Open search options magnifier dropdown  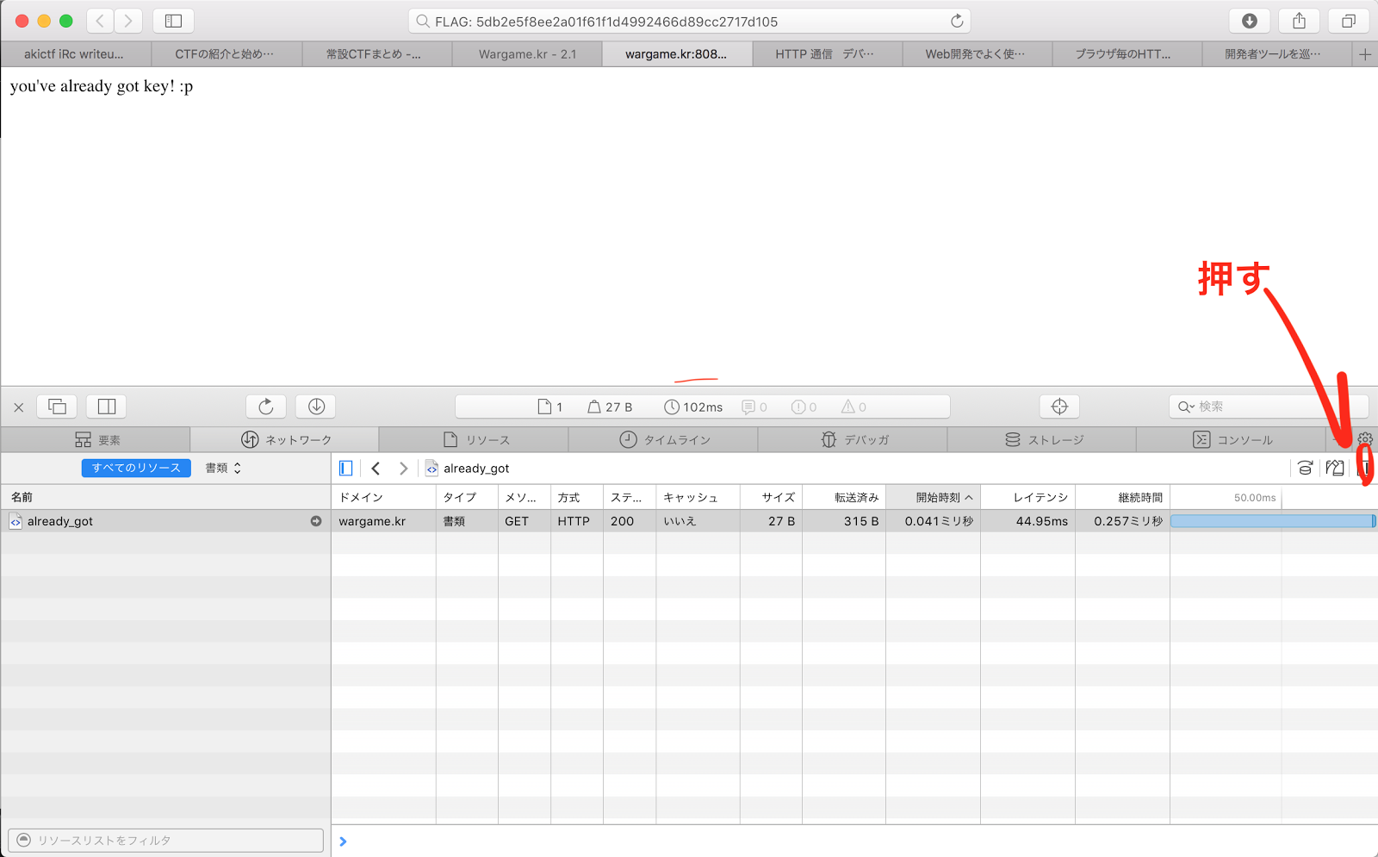(x=1186, y=407)
